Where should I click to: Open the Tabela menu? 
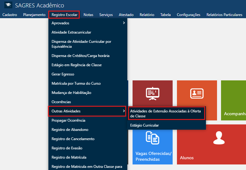(x=165, y=15)
